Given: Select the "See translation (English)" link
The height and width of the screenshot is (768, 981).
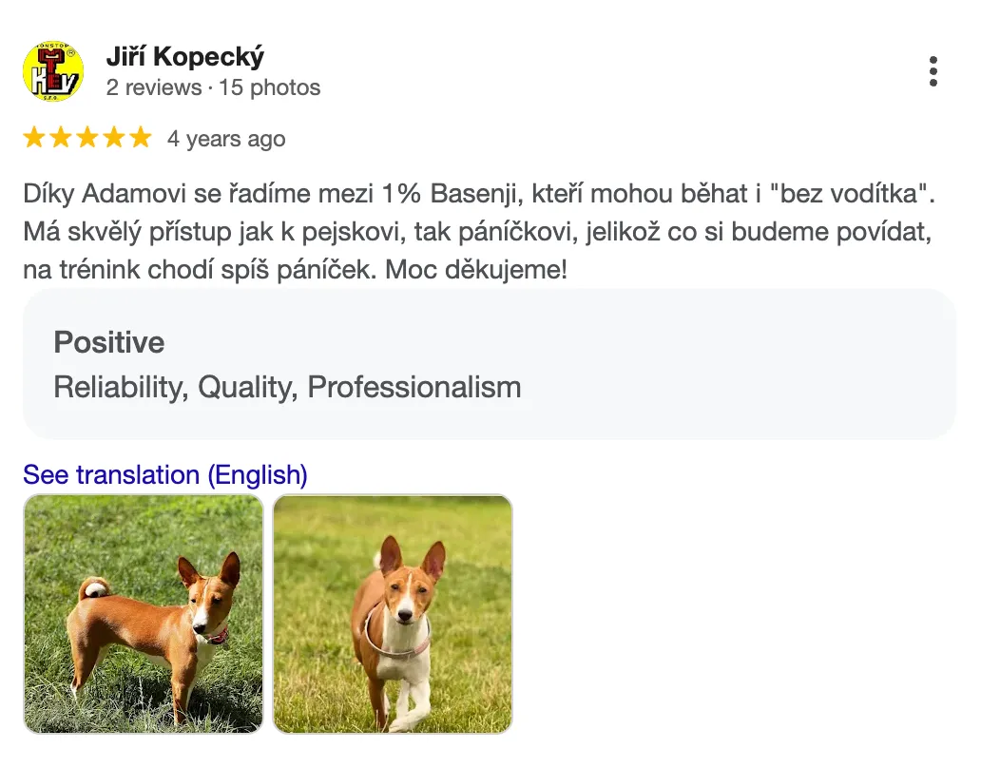Looking at the screenshot, I should tap(165, 474).
